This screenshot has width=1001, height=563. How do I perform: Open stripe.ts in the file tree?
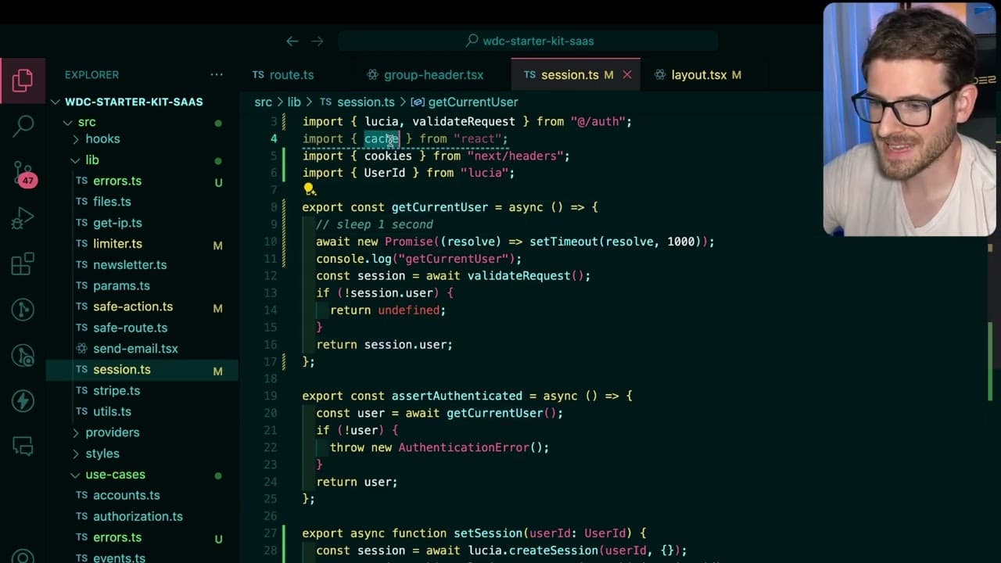click(117, 390)
